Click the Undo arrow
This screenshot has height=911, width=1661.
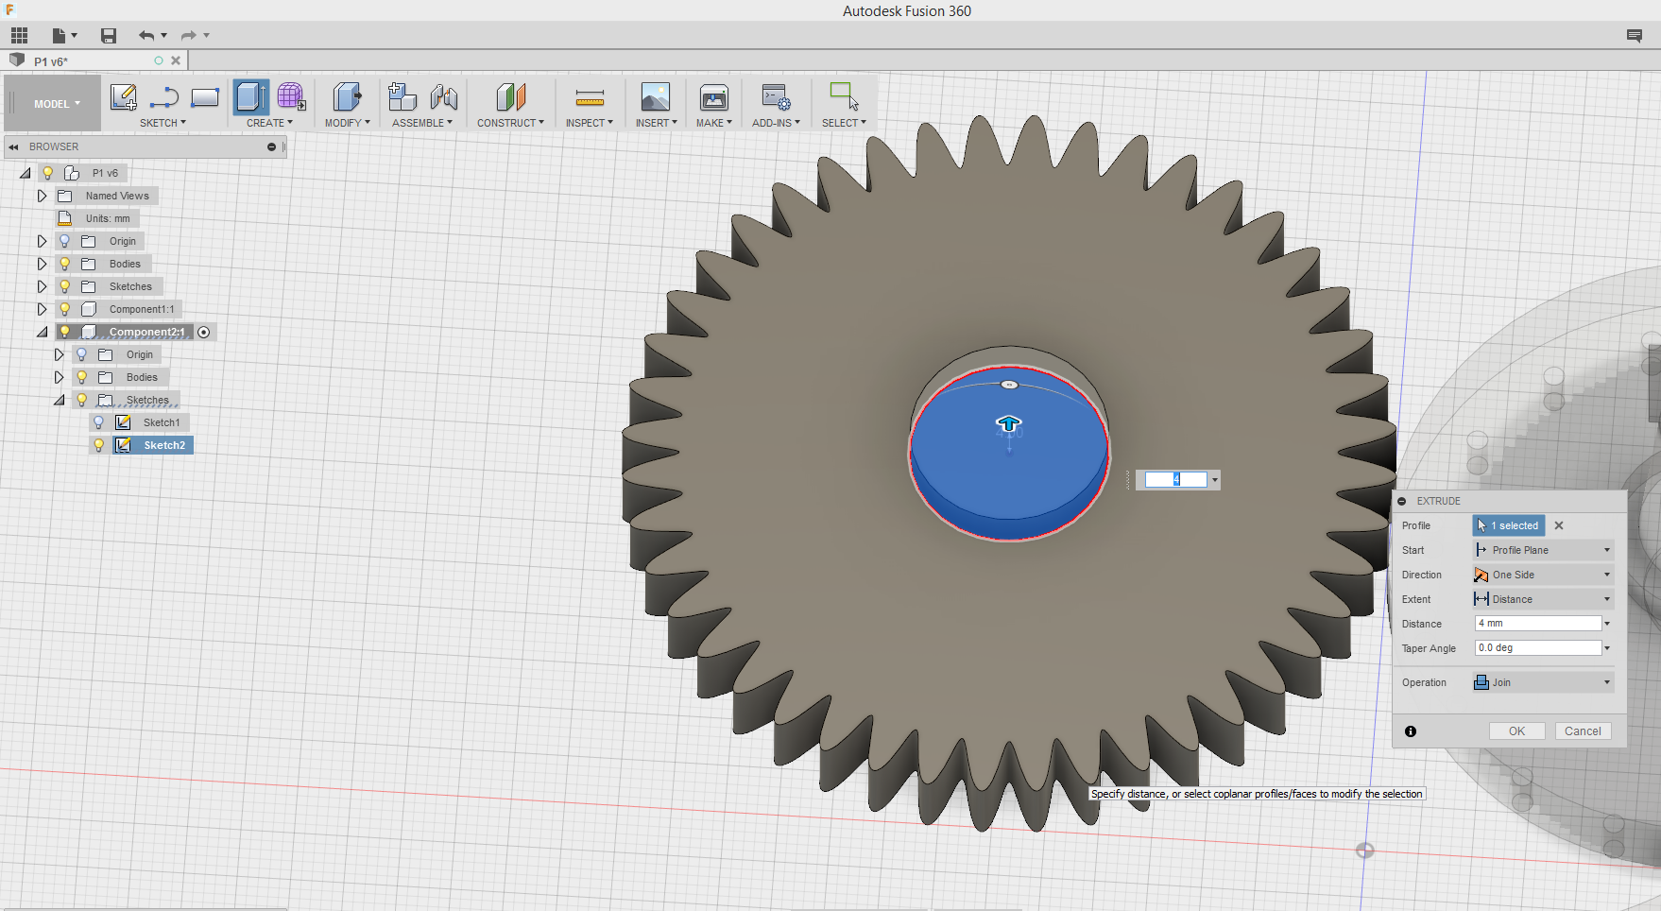[146, 36]
